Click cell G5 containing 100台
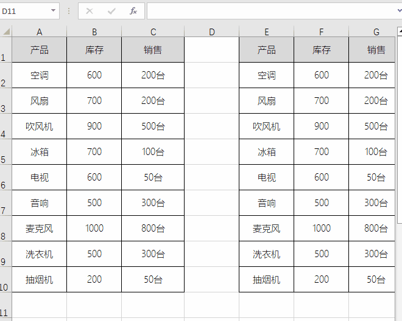Image resolution: width=402 pixels, height=321 pixels. coord(372,152)
